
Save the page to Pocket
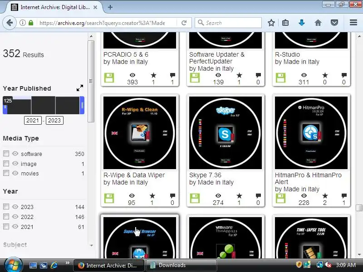[x=334, y=23]
